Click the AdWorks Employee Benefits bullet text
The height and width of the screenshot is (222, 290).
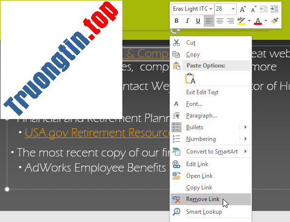click(x=95, y=168)
